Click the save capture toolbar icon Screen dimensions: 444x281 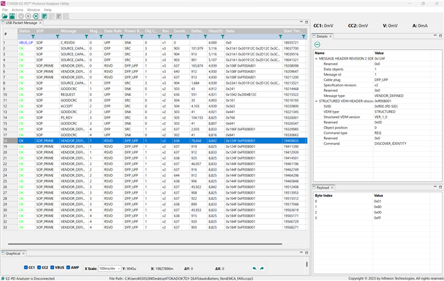[12, 15]
